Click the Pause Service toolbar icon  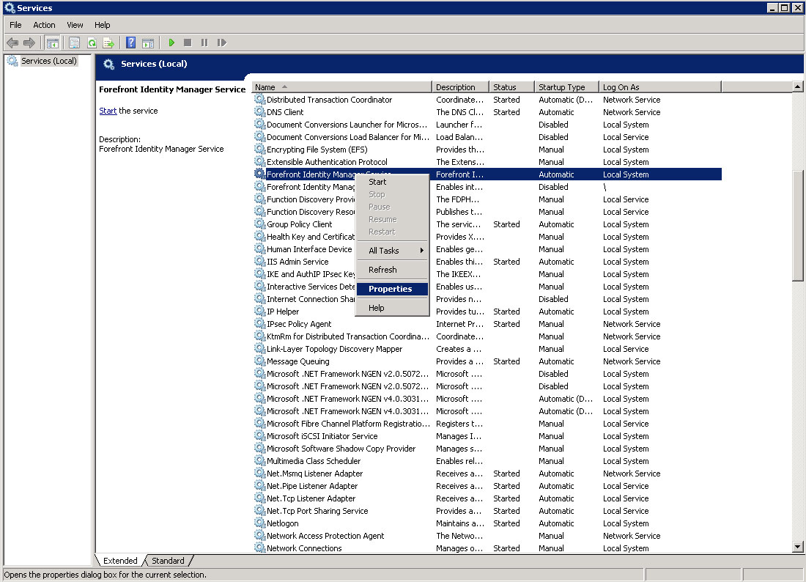pyautogui.click(x=204, y=43)
